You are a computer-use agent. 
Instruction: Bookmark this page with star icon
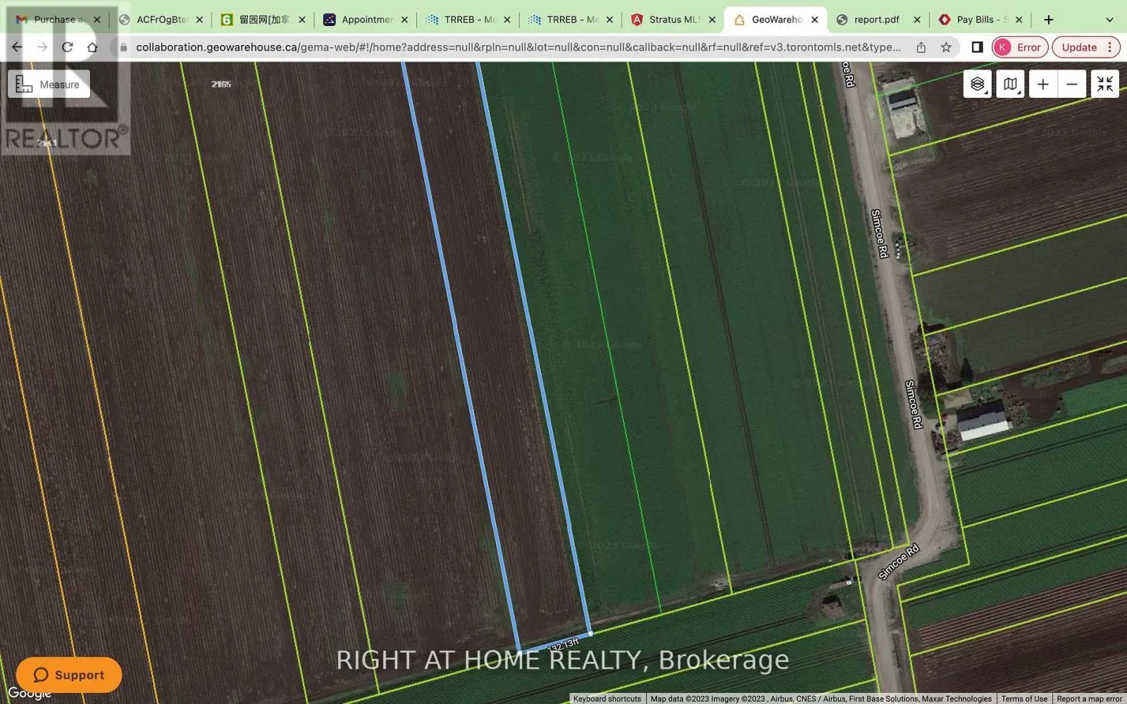coord(946,47)
